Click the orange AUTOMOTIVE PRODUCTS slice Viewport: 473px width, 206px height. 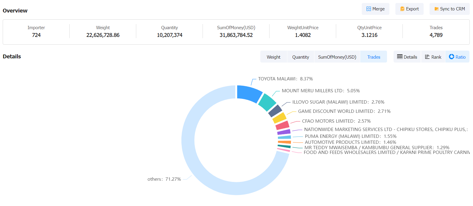[284, 142]
